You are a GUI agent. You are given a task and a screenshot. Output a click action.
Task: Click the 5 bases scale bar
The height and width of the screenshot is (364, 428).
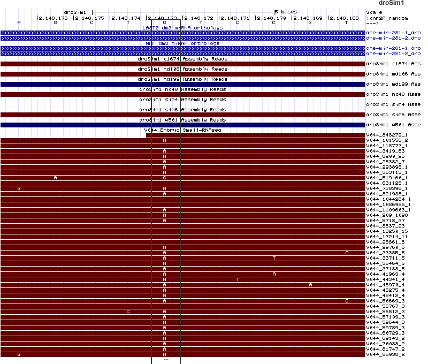183,11
